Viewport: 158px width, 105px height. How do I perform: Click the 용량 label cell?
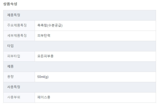(19, 77)
